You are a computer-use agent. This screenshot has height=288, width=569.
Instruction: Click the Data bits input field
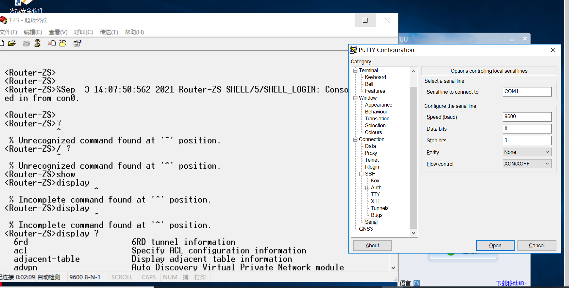527,128
